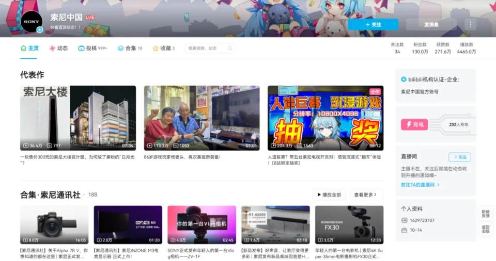Click the title 人造巨幕？带五台索尼电视开派对
The image size is (496, 261).
(324, 160)
